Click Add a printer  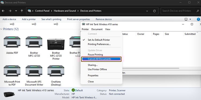29,19
